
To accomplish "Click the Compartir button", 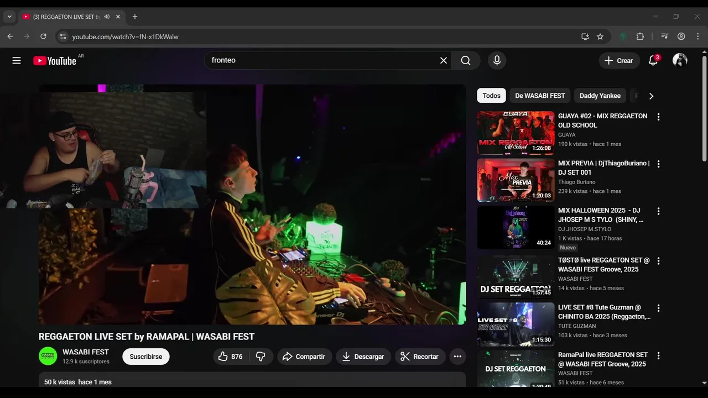I will point(304,357).
